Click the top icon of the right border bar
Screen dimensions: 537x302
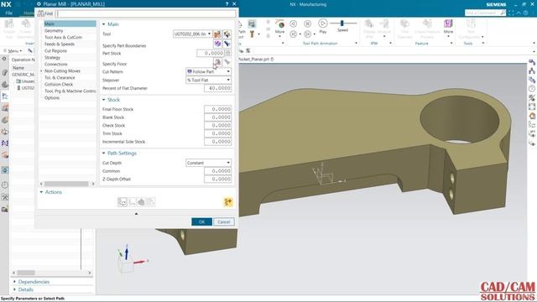(x=531, y=62)
